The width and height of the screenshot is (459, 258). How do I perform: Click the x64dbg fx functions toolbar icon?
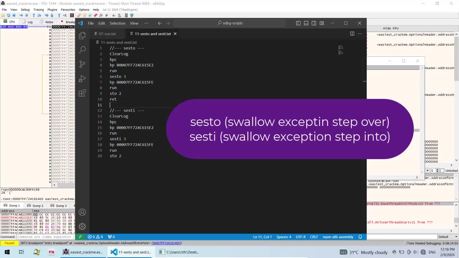101,15
